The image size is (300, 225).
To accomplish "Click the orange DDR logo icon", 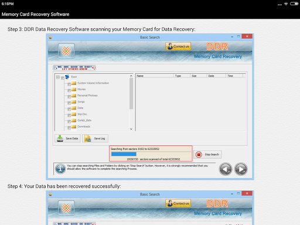I will click(66, 51).
